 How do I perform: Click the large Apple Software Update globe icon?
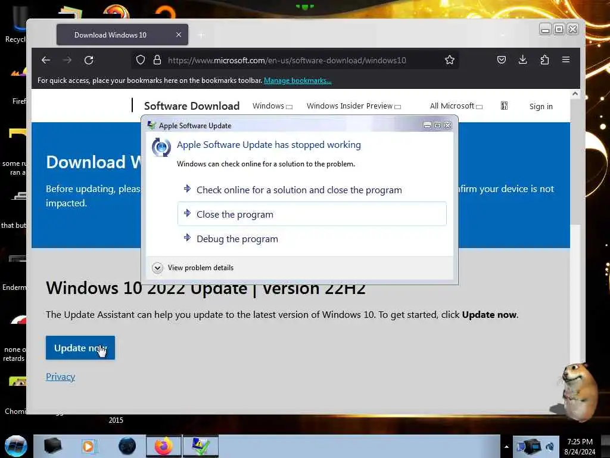(x=161, y=147)
